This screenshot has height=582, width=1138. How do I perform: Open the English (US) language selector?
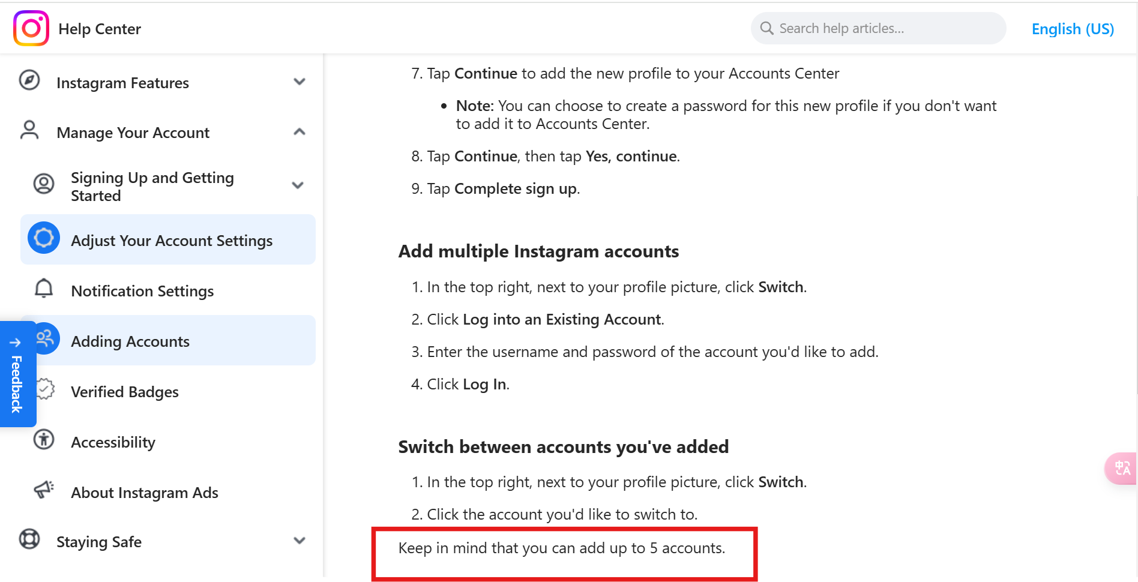click(1073, 28)
